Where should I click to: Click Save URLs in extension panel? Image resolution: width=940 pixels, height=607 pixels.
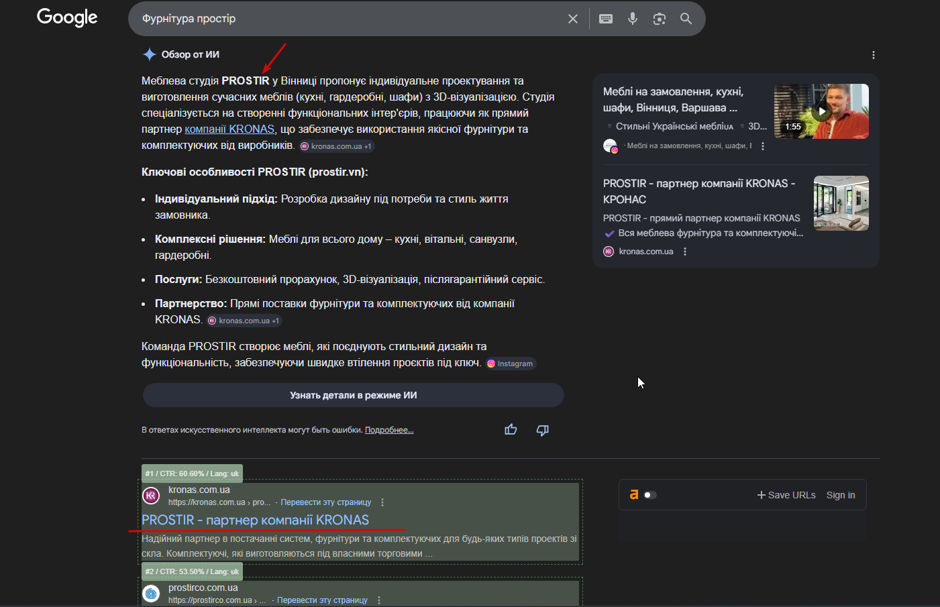pyautogui.click(x=786, y=495)
